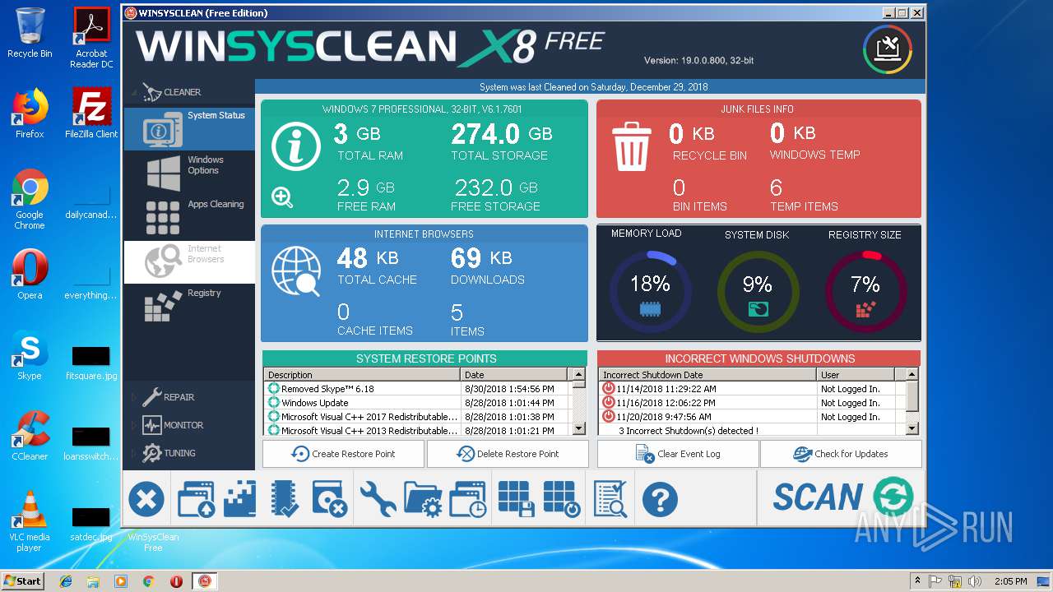Open the window-with-clock scheduler tool

coord(469,499)
